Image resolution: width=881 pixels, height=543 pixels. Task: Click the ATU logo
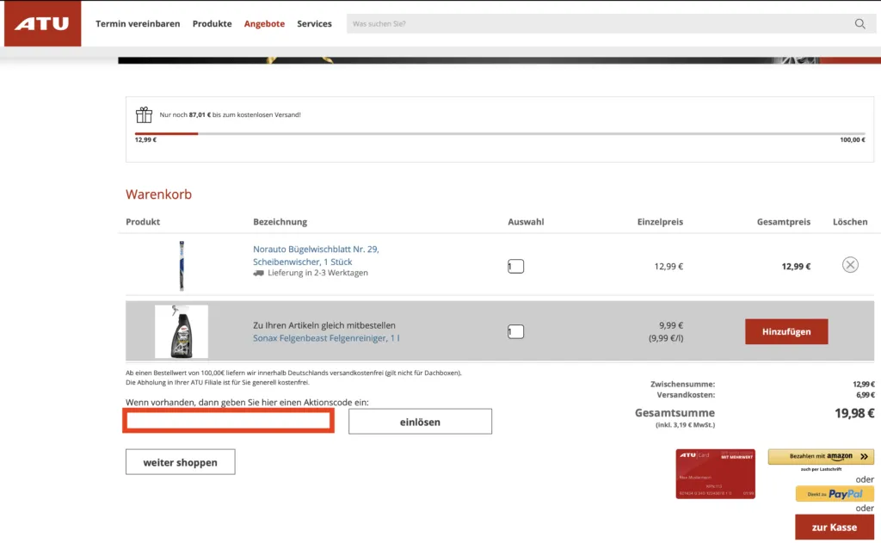[x=42, y=24]
